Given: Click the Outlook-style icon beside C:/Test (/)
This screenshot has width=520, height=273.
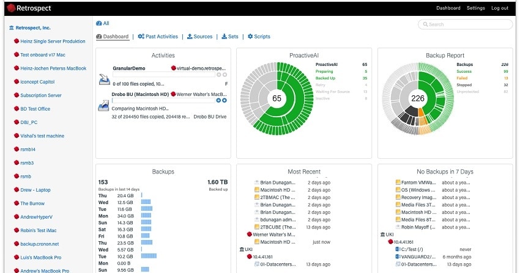Looking at the screenshot, I should coord(398,249).
